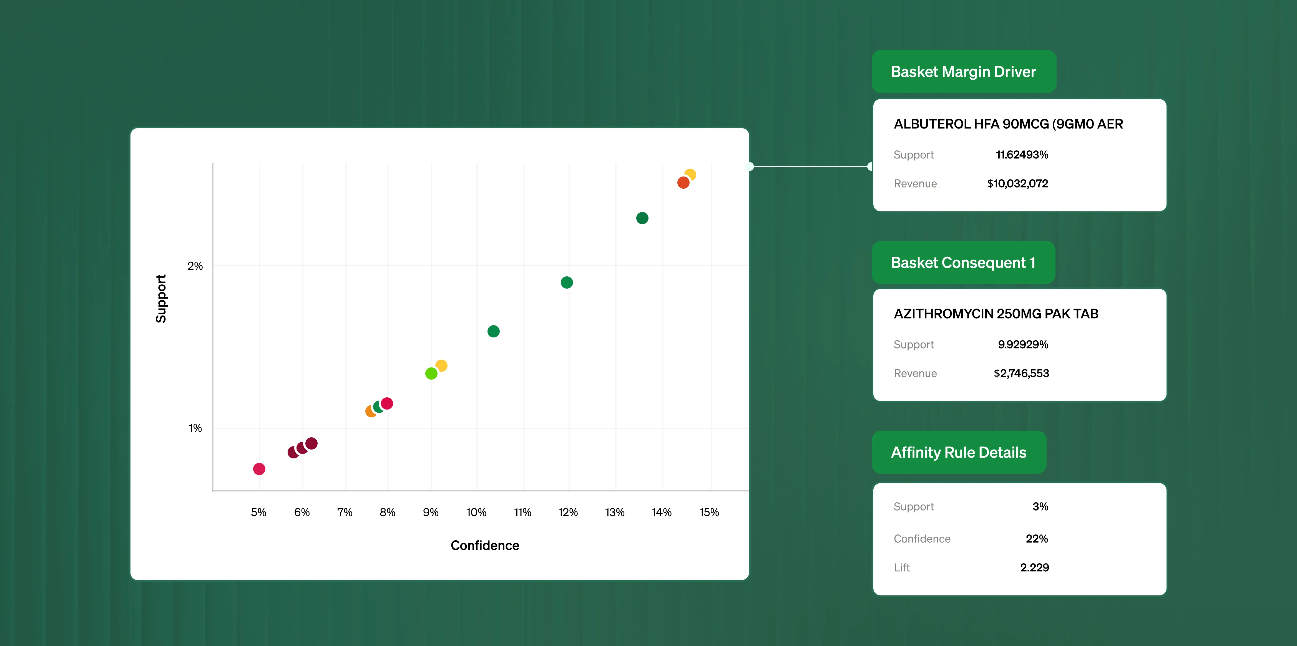1297x646 pixels.
Task: Select the rightmost maroon point near 6% confidence
Action: coord(312,443)
